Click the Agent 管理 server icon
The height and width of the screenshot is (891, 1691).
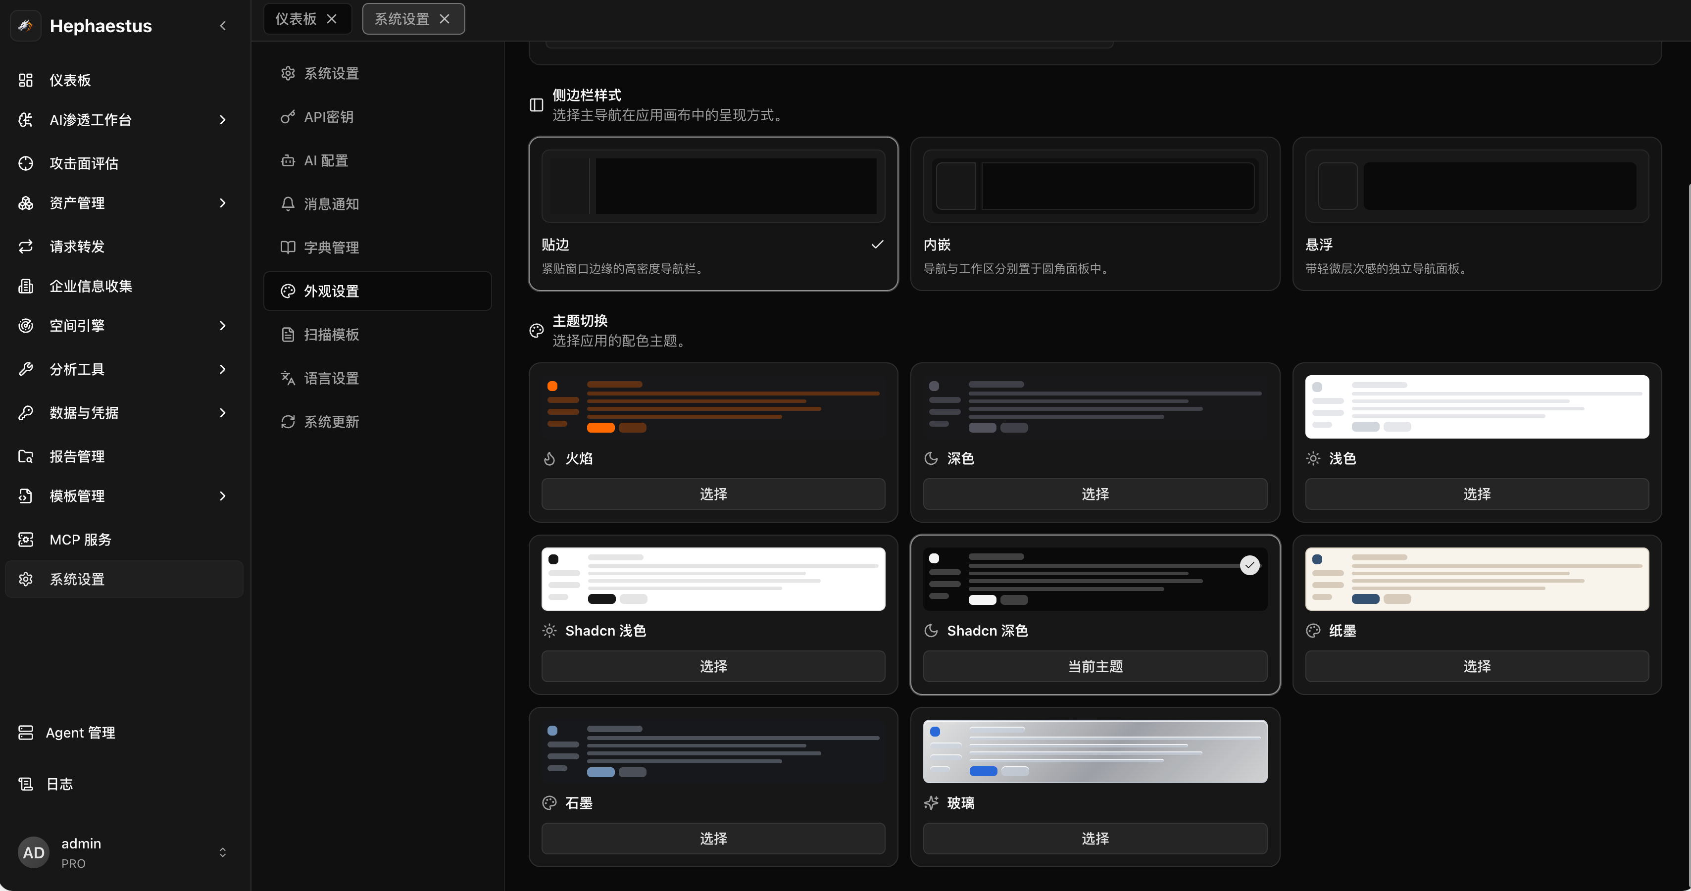pyautogui.click(x=26, y=733)
